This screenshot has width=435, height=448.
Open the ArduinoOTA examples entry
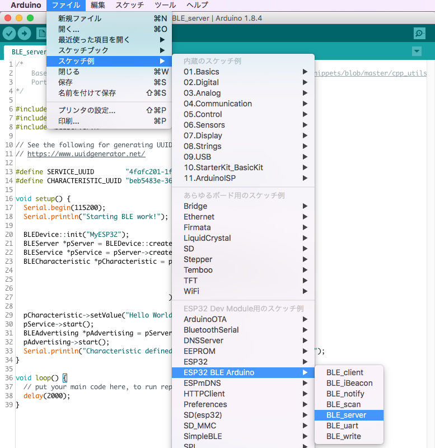point(244,319)
